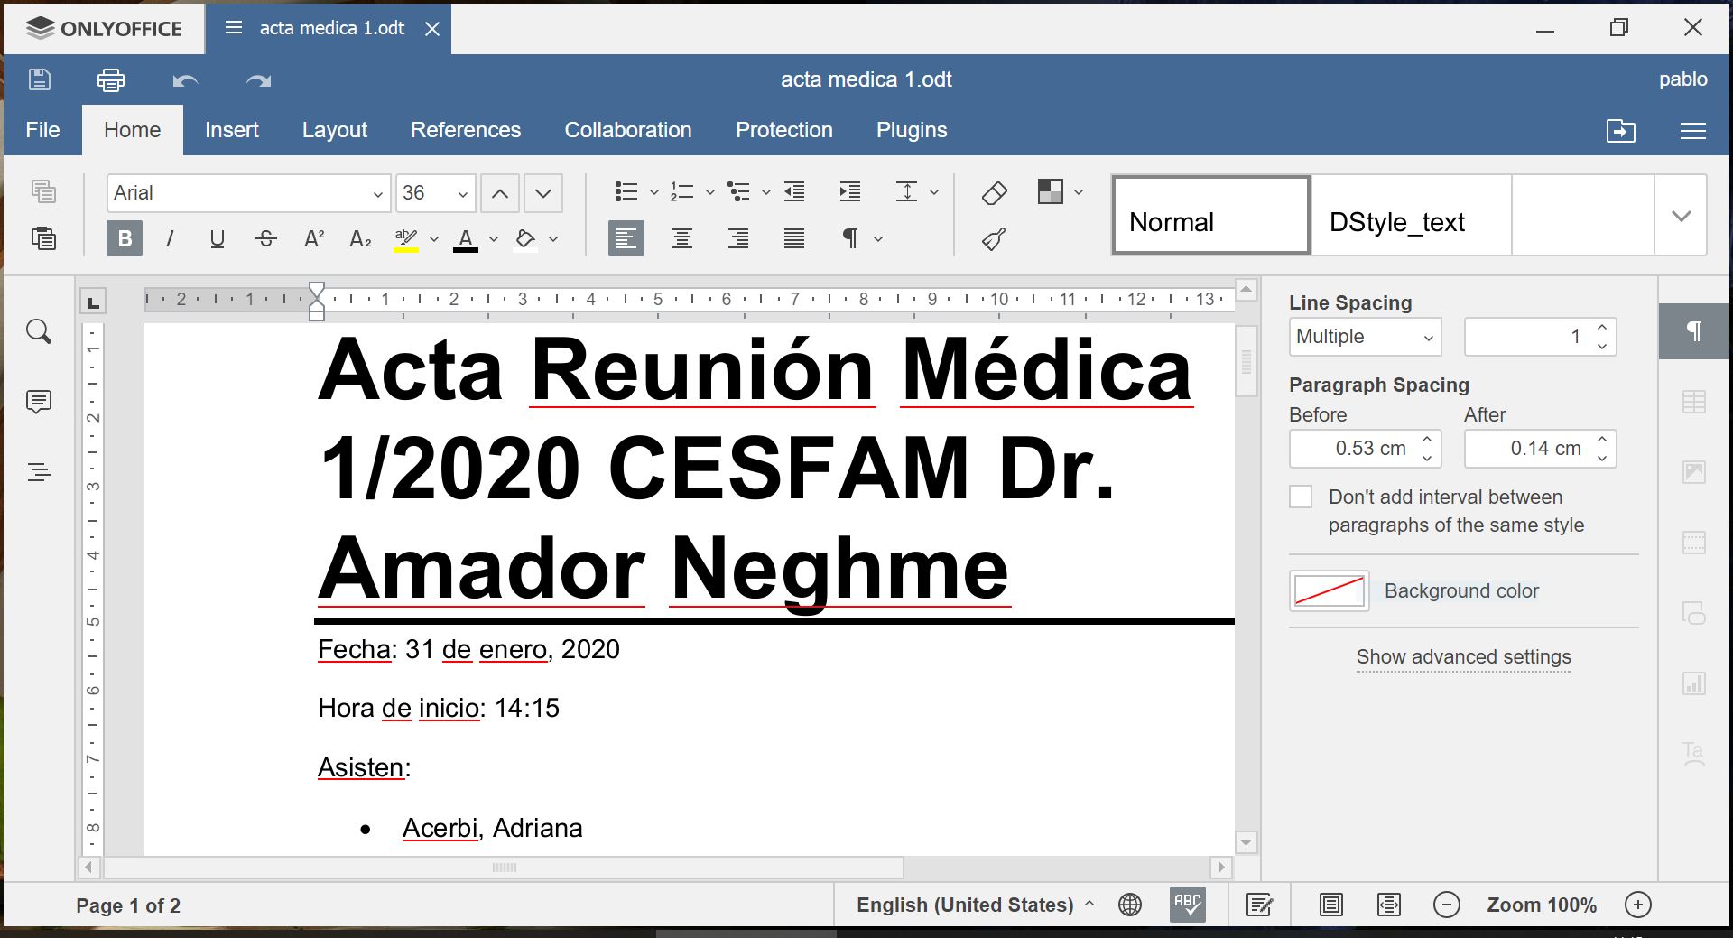
Task: Open paragraph Background color swatch
Action: click(1330, 591)
